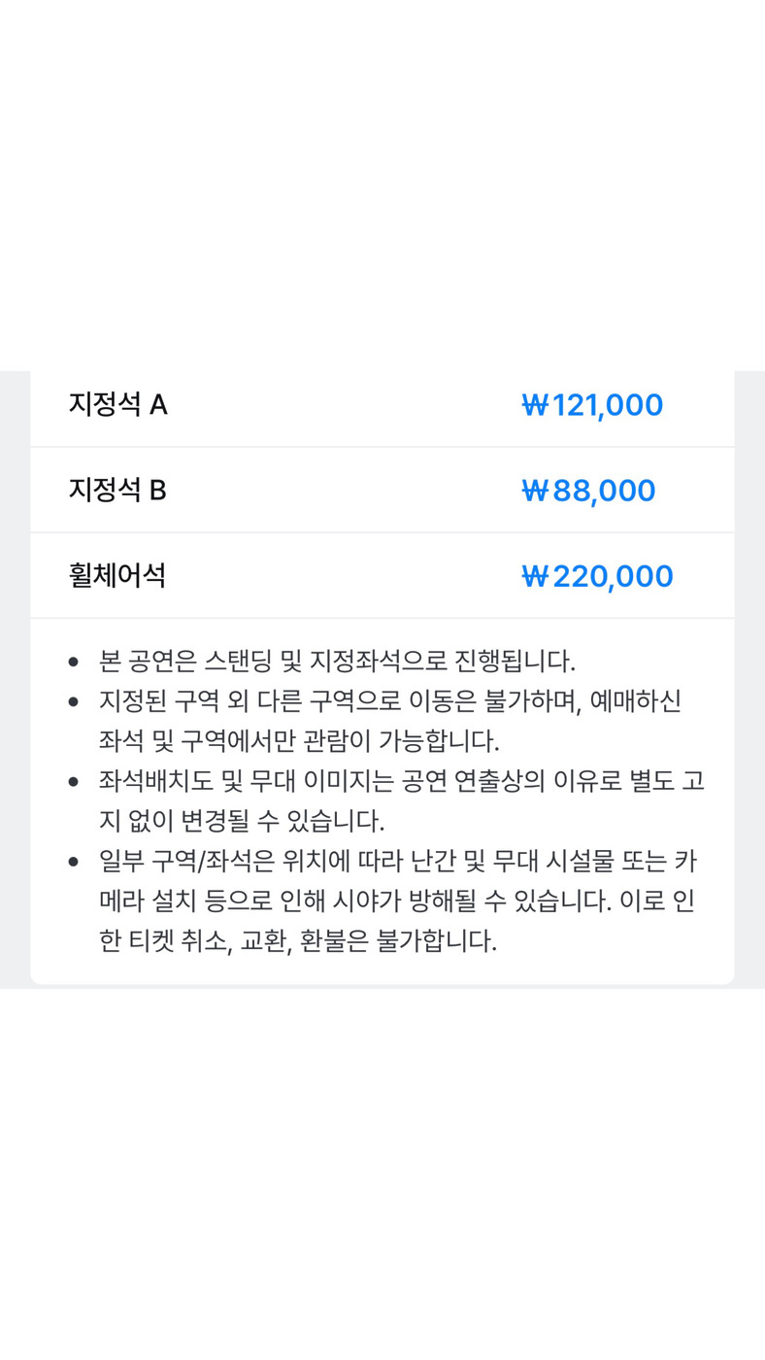Tap the 휠체어석 seat label
765x1360 pixels.
point(116,575)
